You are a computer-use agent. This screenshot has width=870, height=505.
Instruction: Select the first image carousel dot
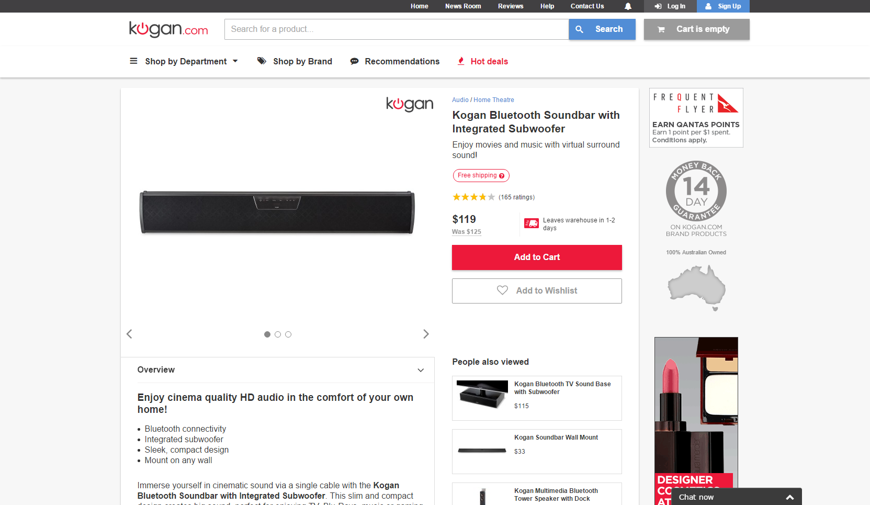click(x=267, y=334)
